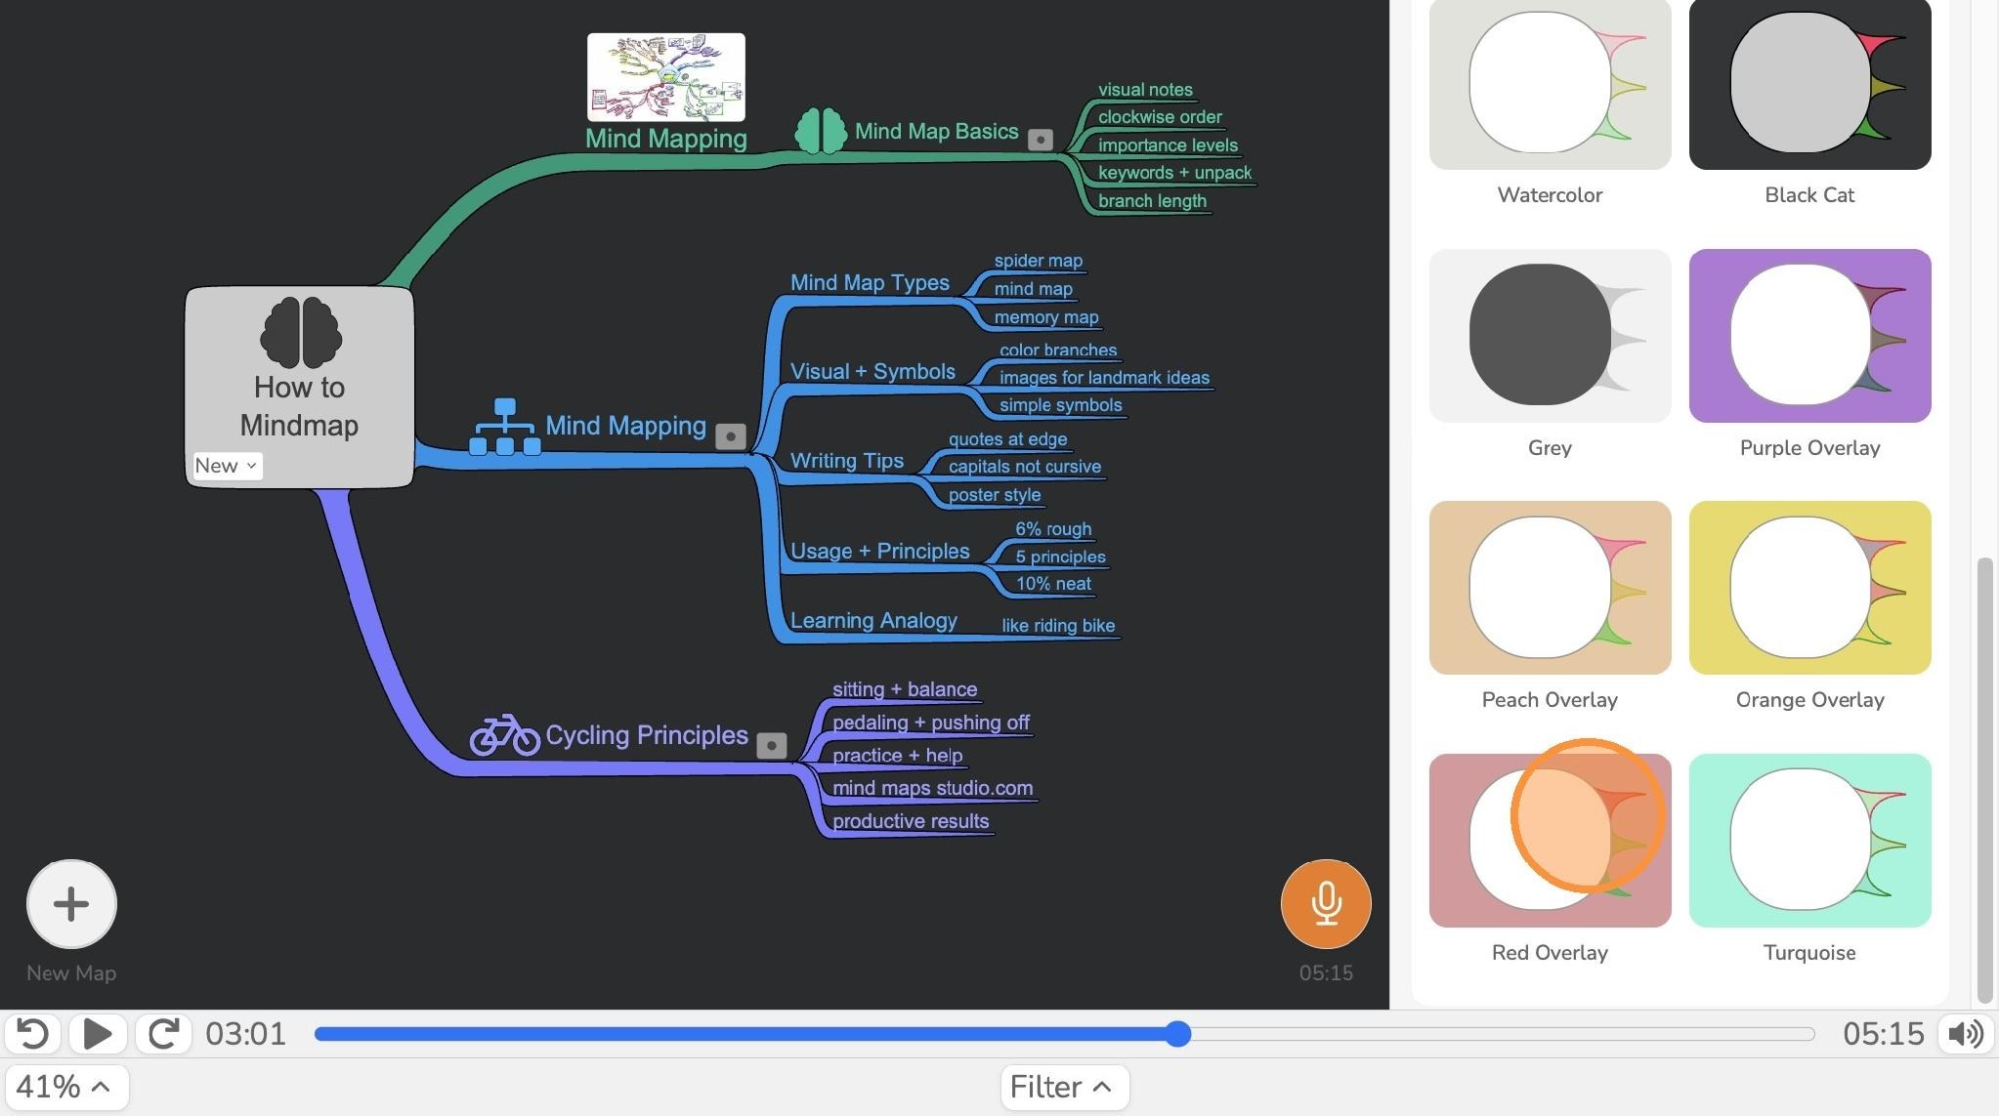Image resolution: width=1999 pixels, height=1116 pixels.
Task: Open the mind map thumbnail image
Action: coord(666,77)
